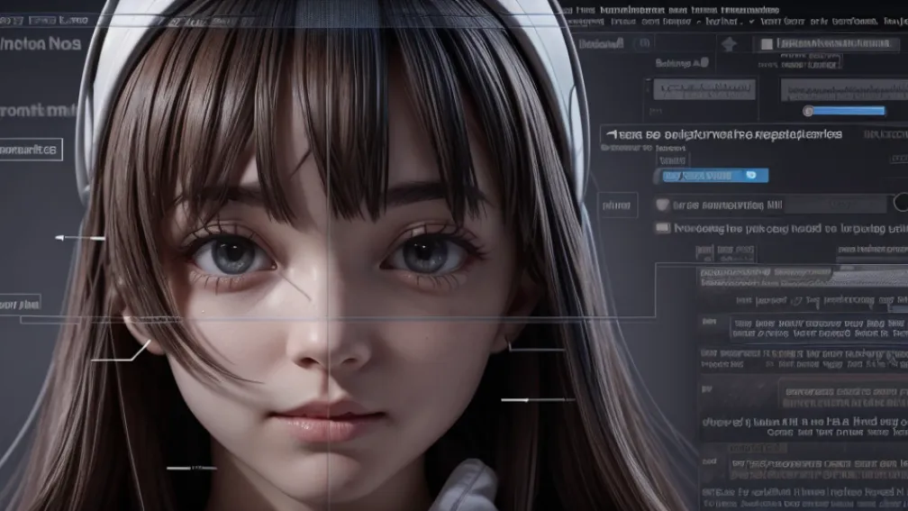
Task: Tick the gray square checkbox beside the up arrow
Action: (x=767, y=44)
